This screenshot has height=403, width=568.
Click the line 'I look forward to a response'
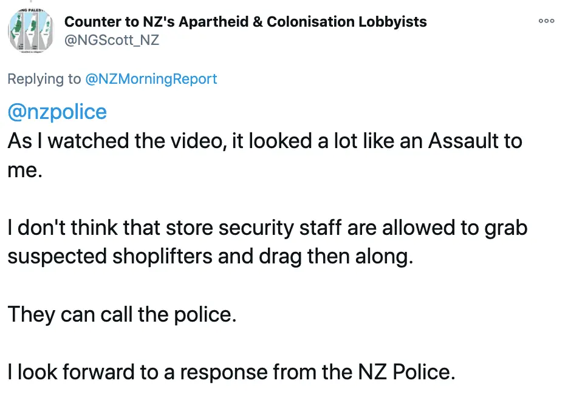[x=231, y=372]
